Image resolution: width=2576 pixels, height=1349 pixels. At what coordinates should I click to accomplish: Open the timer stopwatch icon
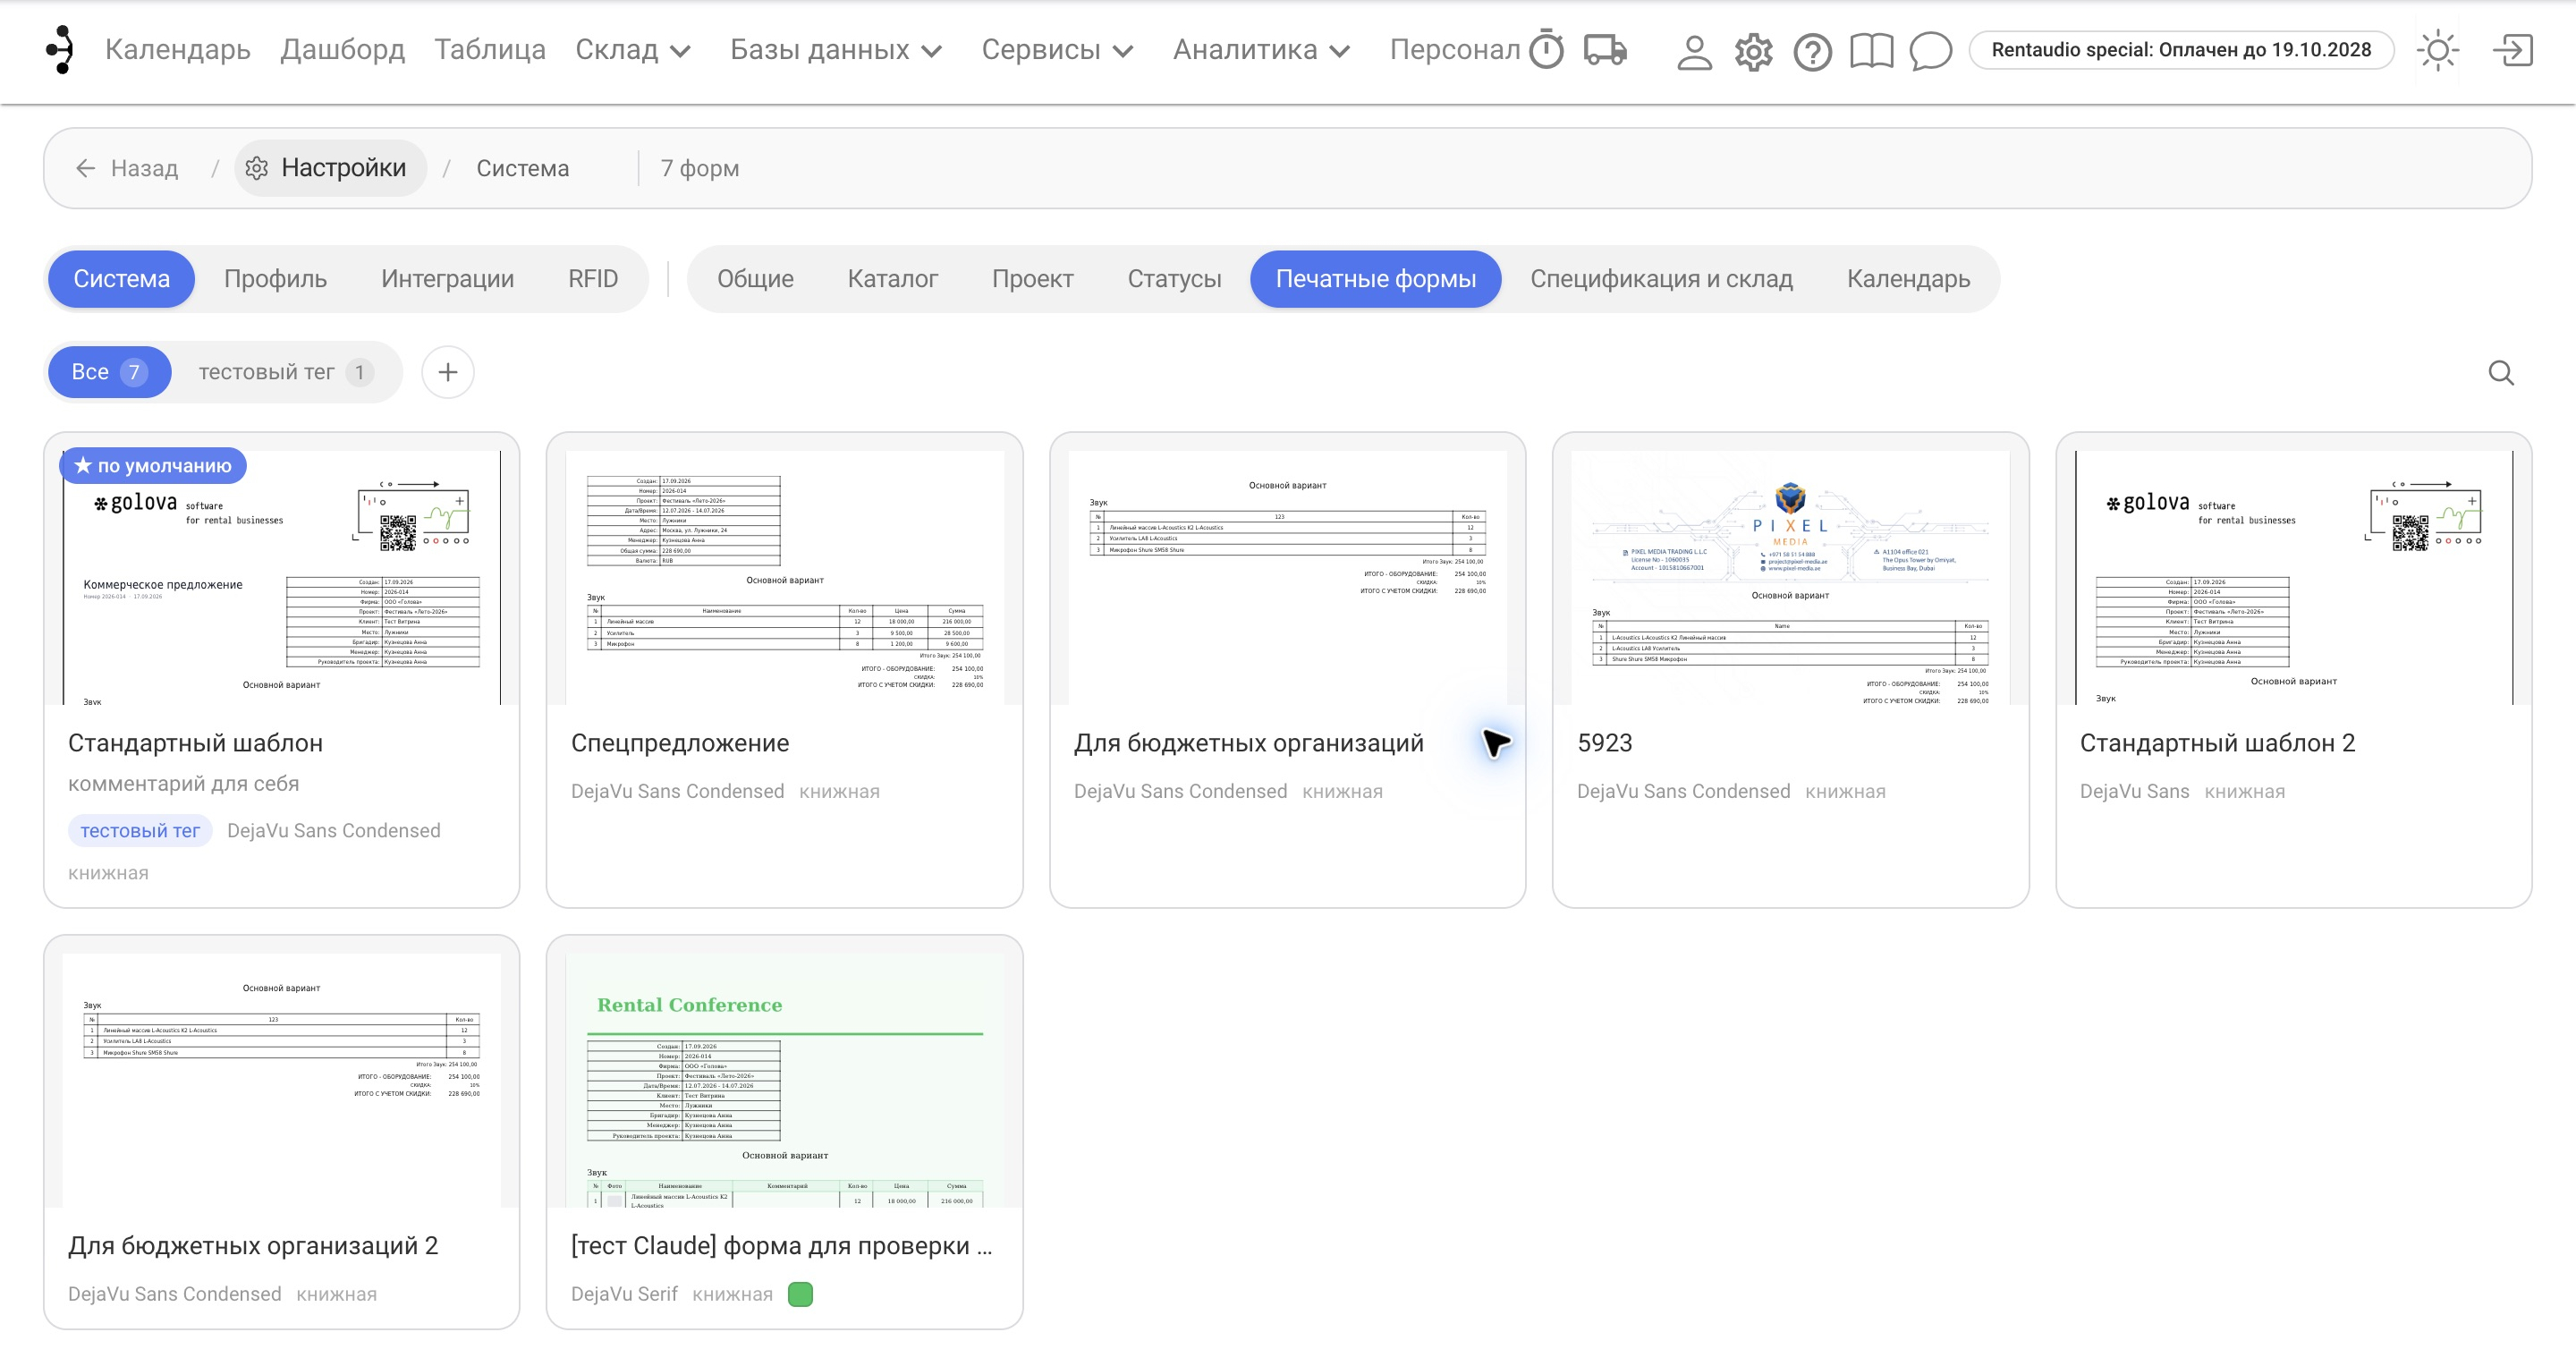click(1546, 50)
